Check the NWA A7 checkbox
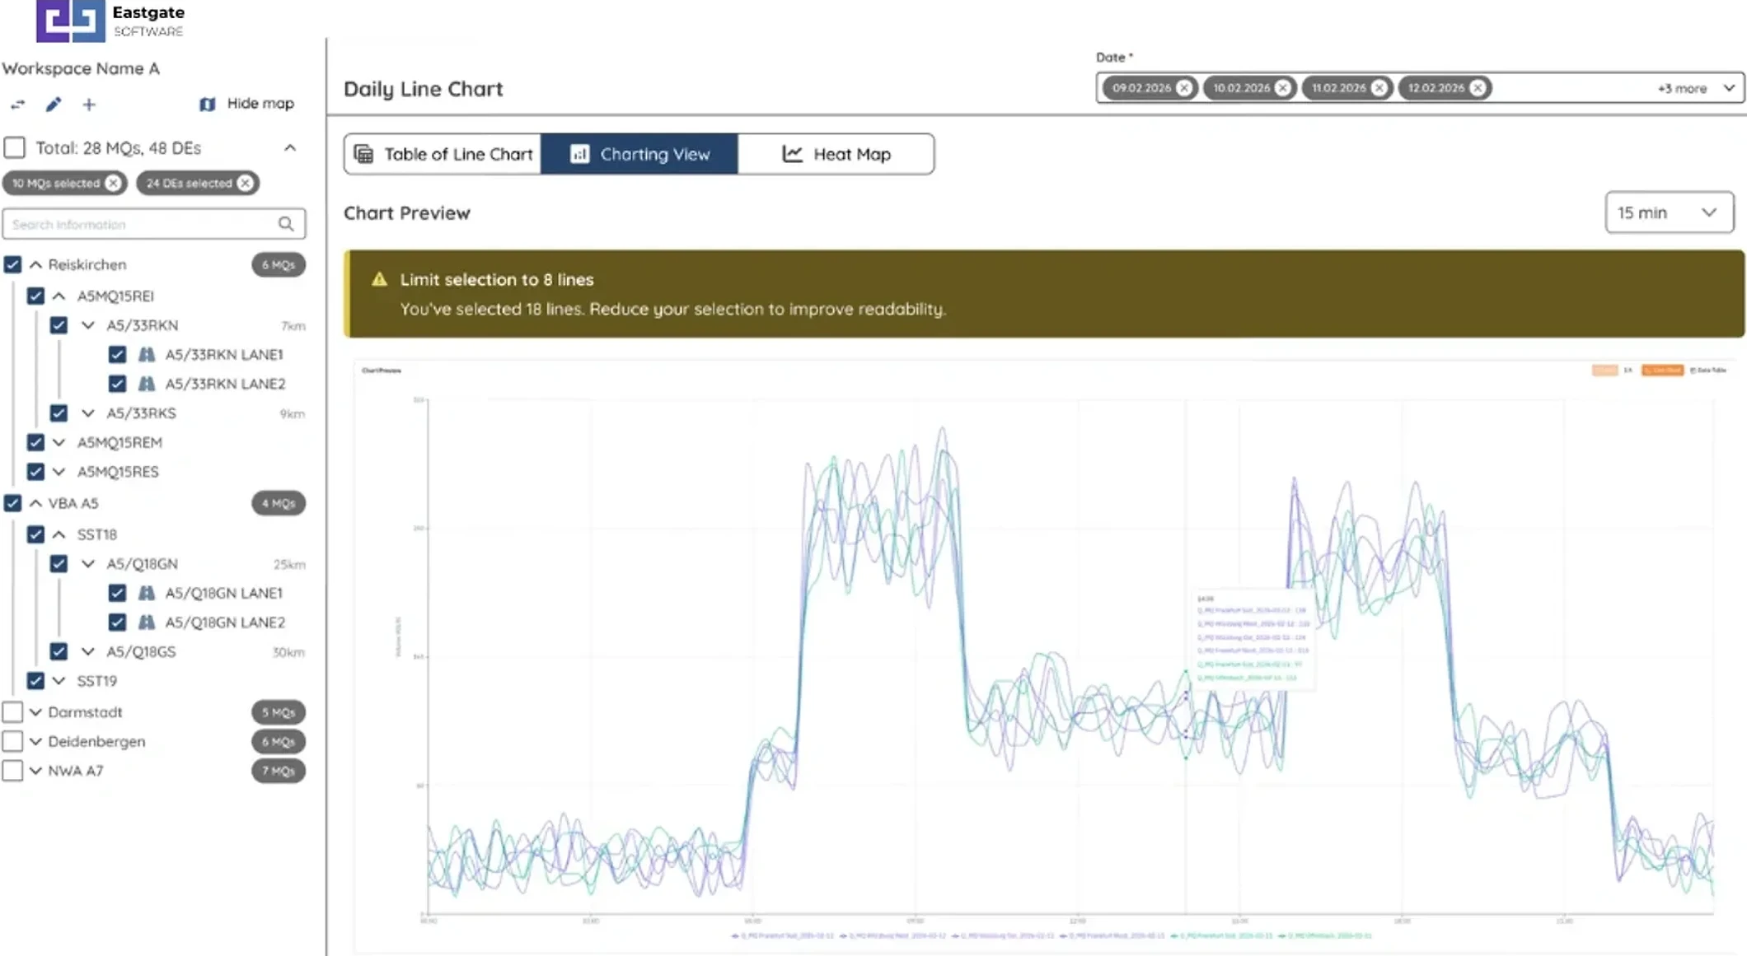 (x=12, y=771)
